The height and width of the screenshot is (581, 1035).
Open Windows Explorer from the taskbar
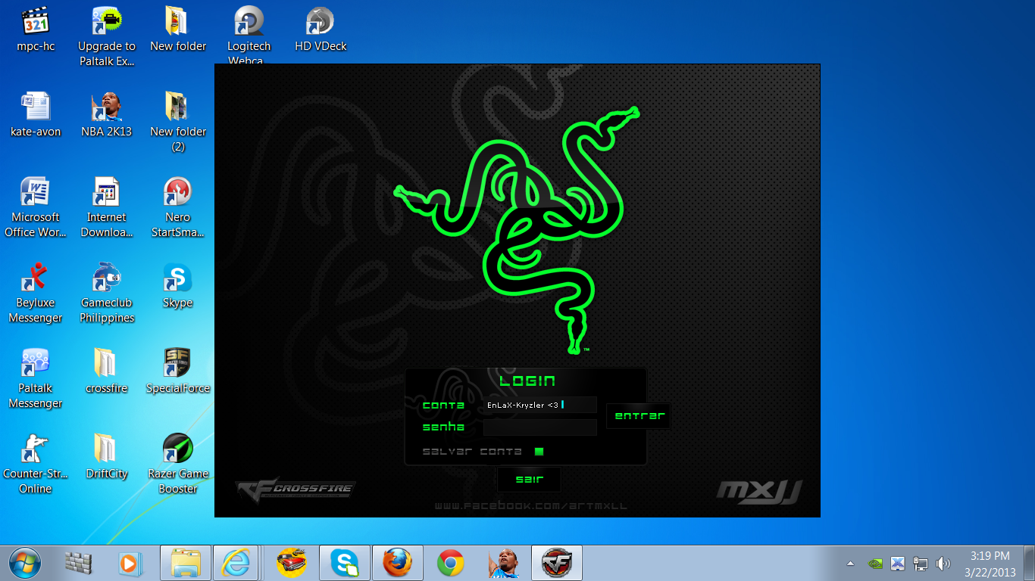tap(186, 564)
